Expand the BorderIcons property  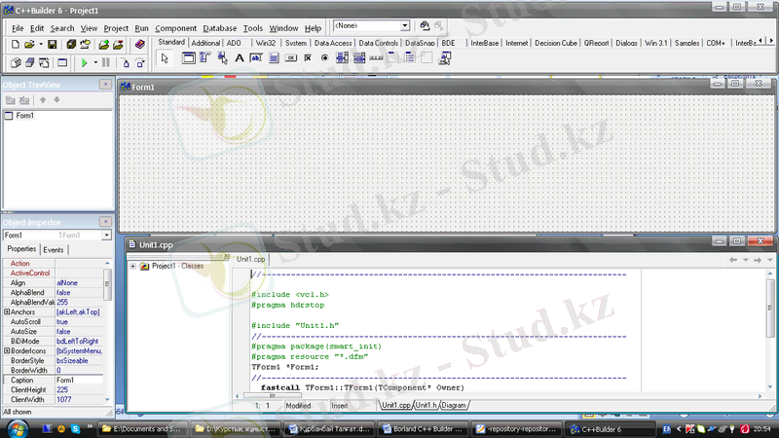coord(7,350)
